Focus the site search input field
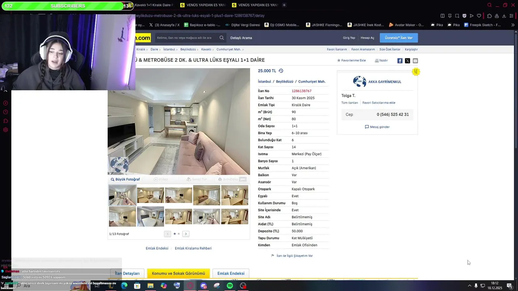Viewport: 518px width, 291px height. 186,38
